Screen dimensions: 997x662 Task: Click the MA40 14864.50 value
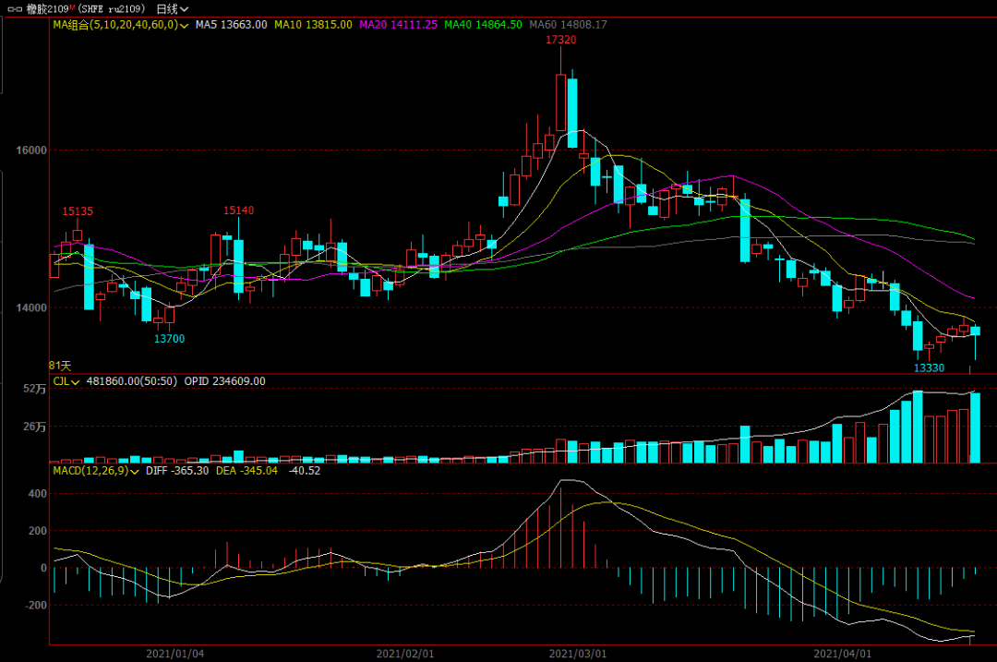pyautogui.click(x=483, y=25)
